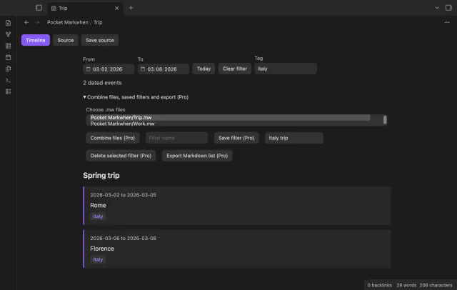Click the bottom list icon in ribbon

(x=8, y=92)
